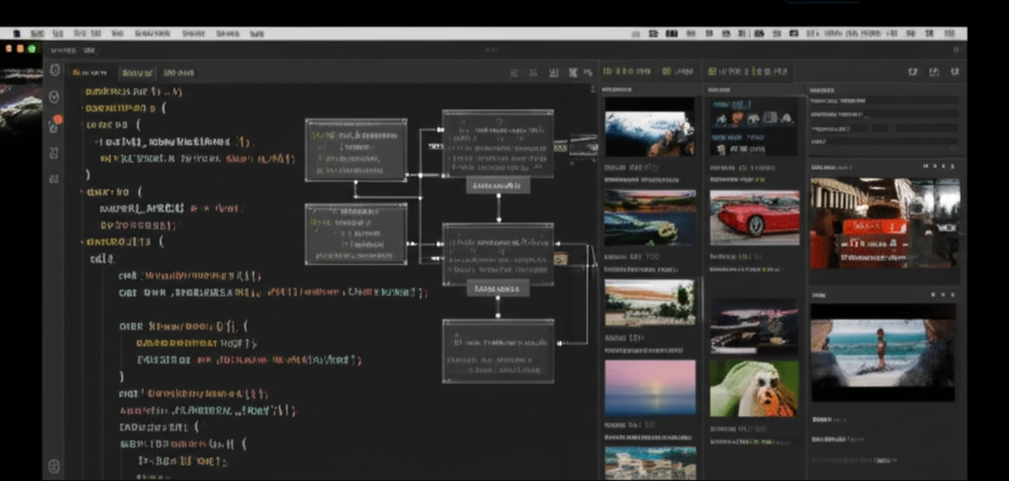Click the top icon in the left activity bar
Screen dimensions: 1009x481
pos(54,71)
